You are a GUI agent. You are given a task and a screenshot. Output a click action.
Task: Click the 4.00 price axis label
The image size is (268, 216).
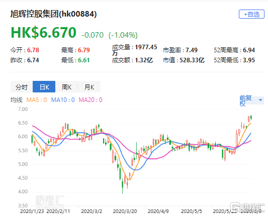(23, 191)
